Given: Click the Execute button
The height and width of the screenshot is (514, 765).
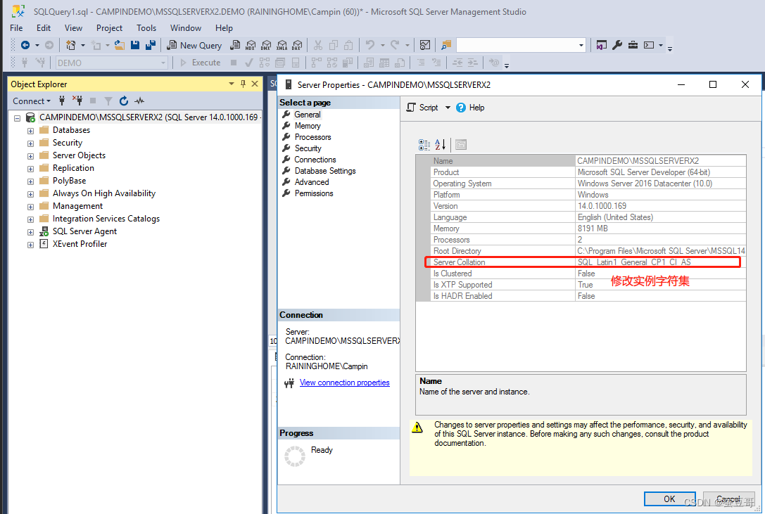Looking at the screenshot, I should click(x=201, y=63).
